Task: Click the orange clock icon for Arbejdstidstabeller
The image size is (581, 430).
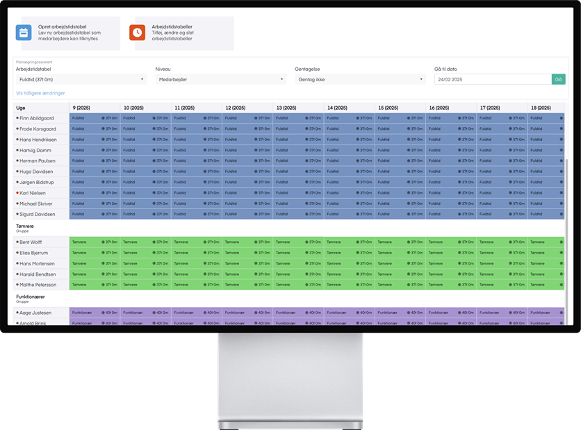Action: pos(137,33)
